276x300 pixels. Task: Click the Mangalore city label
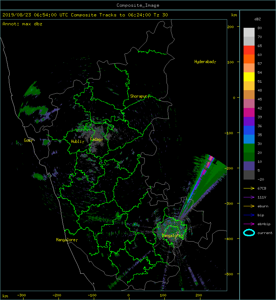(x=67, y=240)
